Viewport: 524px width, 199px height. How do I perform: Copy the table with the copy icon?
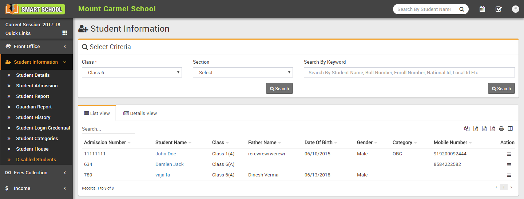pyautogui.click(x=467, y=128)
